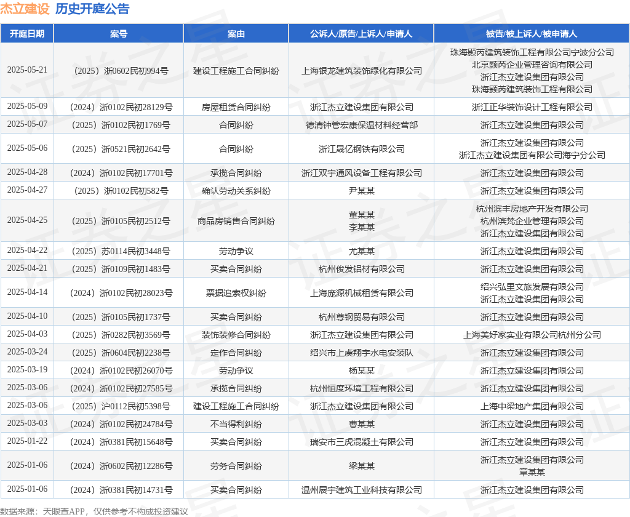Click plaintiff 尹某某

[361, 191]
